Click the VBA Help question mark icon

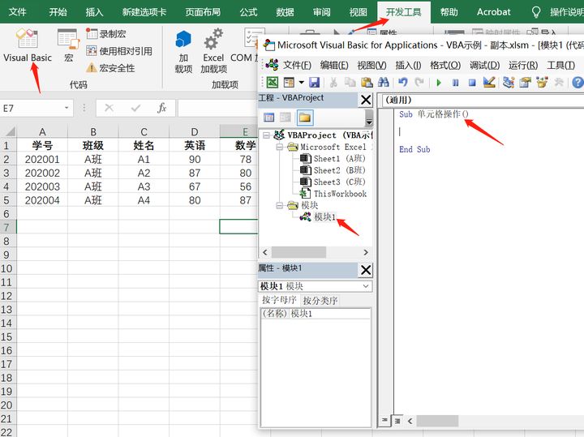tap(578, 82)
